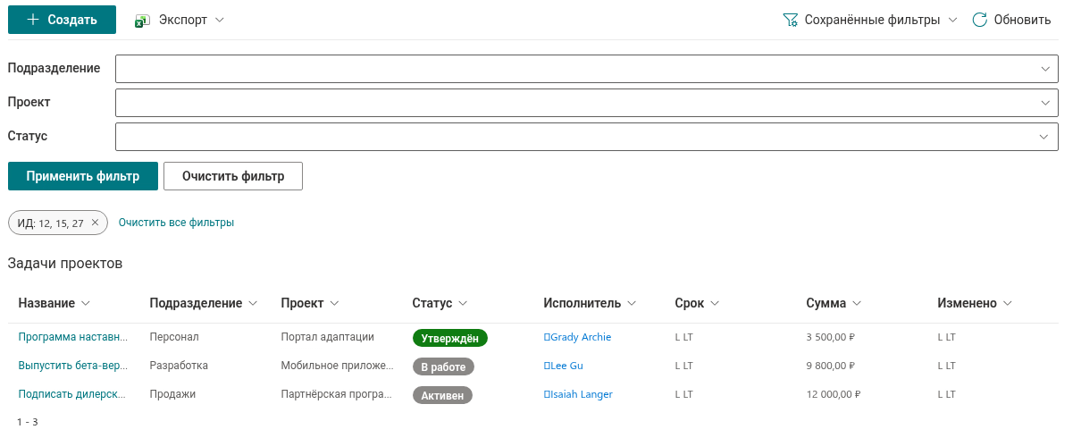Screen dimensions: 1081x438
Task: Click Применить фильтр button
Action: pos(83,176)
